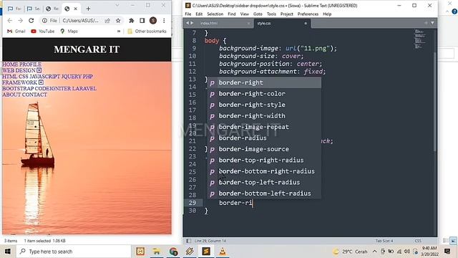Open VLC media player taskbar icon
Image resolution: width=458 pixels, height=258 pixels.
click(223, 252)
